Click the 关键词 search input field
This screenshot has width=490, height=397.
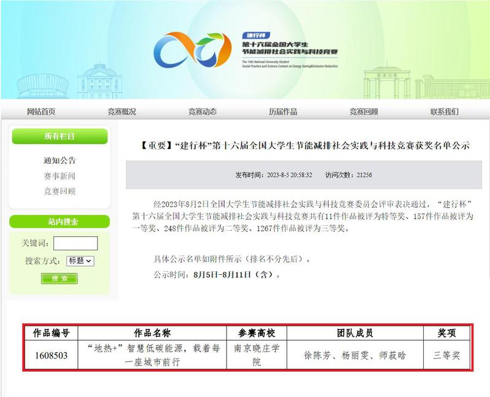[76, 243]
